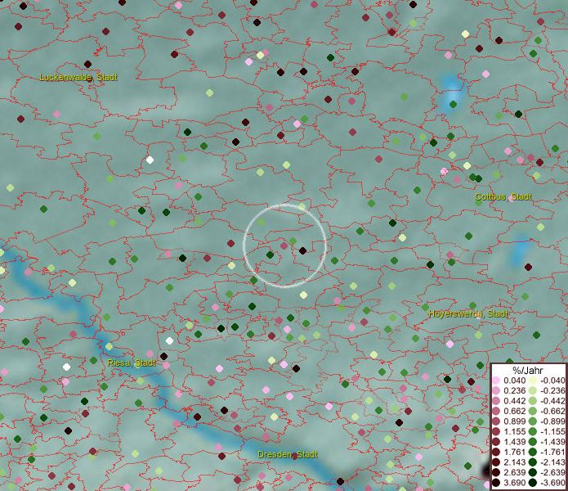Select the 0.899 legend color swatch
Viewport: 568px width, 491px height.
pyautogui.click(x=496, y=421)
